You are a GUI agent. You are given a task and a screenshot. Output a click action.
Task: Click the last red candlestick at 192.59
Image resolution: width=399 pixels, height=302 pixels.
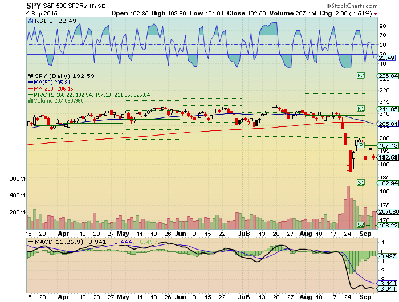click(x=374, y=157)
